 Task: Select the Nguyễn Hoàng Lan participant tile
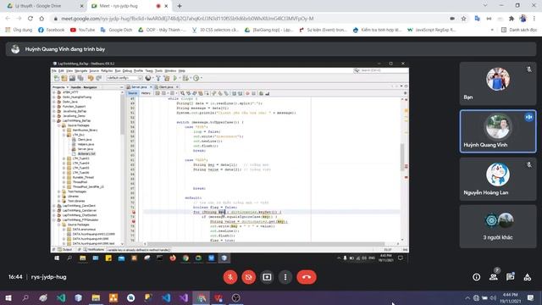(498, 179)
